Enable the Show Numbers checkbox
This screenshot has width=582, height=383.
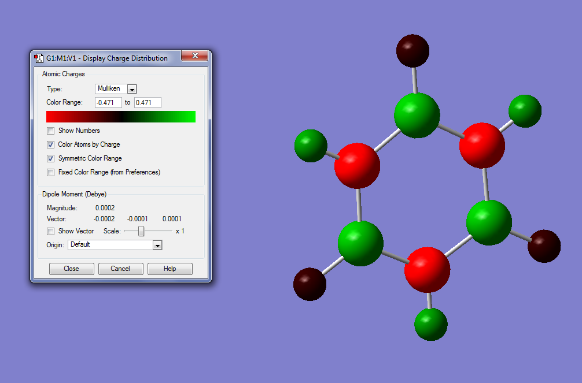(51, 131)
